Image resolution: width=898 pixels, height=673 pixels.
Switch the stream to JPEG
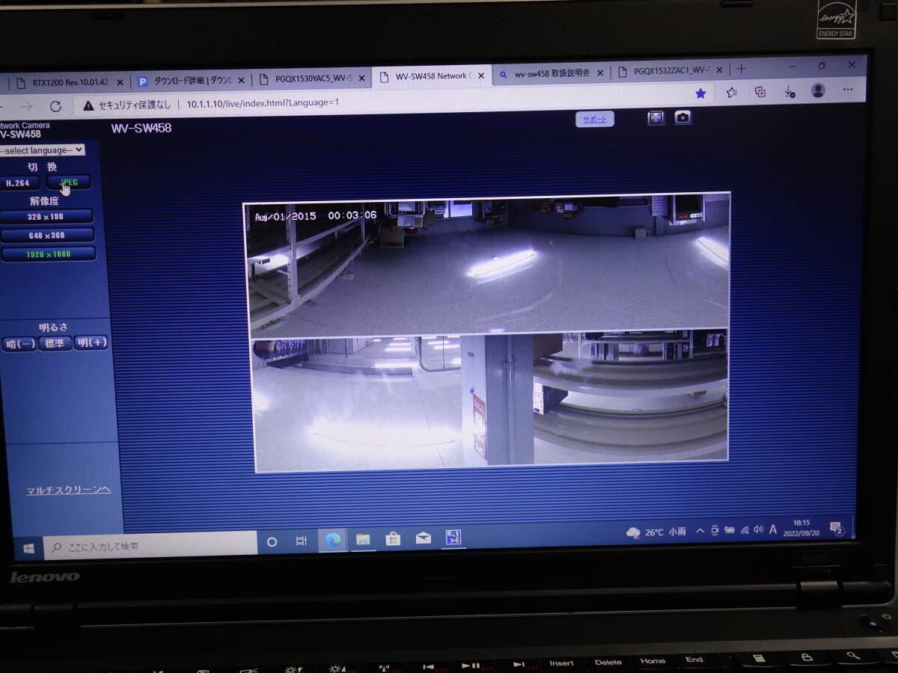pos(69,182)
